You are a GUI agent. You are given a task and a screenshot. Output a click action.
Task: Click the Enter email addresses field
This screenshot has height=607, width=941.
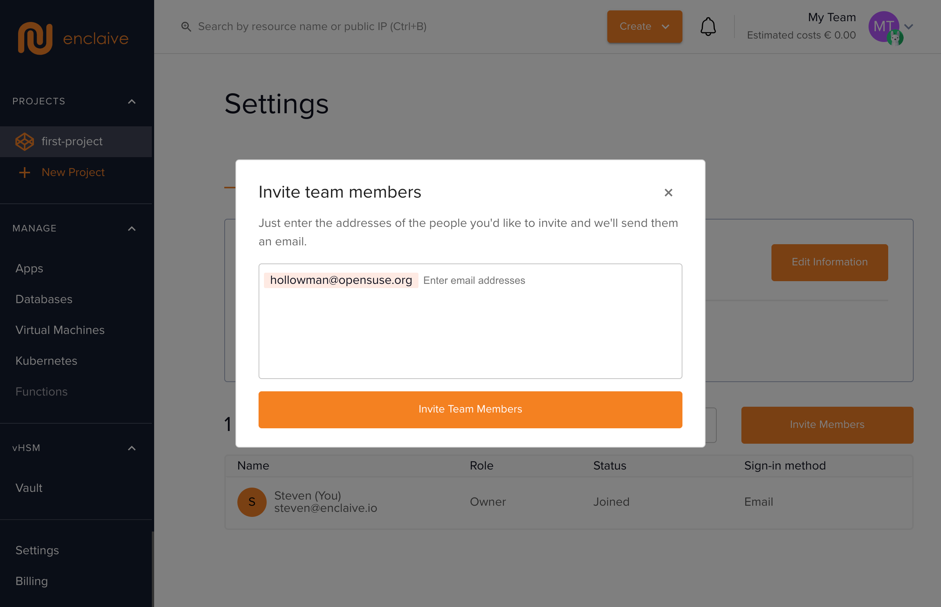pyautogui.click(x=548, y=281)
